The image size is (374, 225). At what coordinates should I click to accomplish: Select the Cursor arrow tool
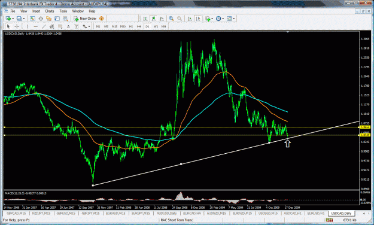tap(8, 26)
